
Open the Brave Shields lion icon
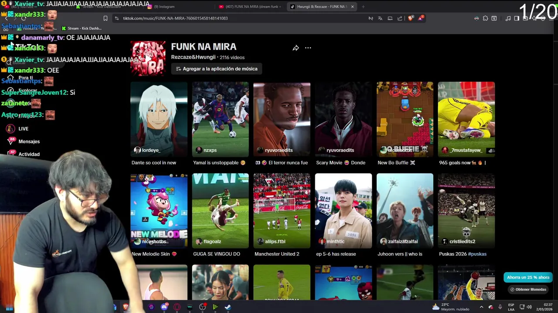(x=410, y=18)
